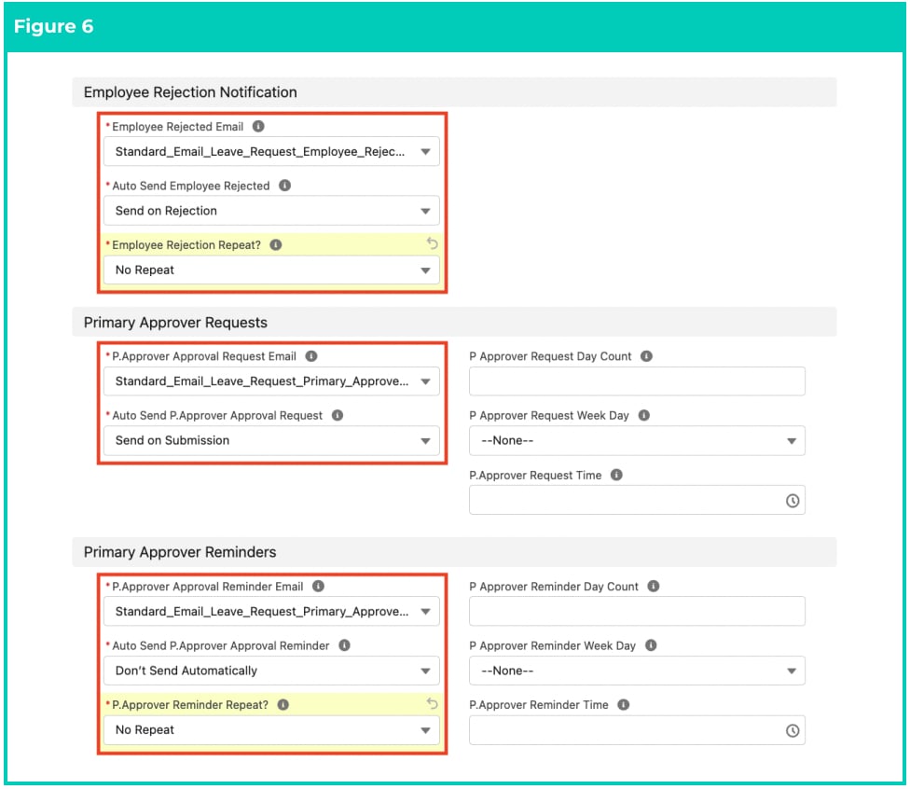
Task: Click info icon beside P Approver Request Day Count
Action: [646, 356]
